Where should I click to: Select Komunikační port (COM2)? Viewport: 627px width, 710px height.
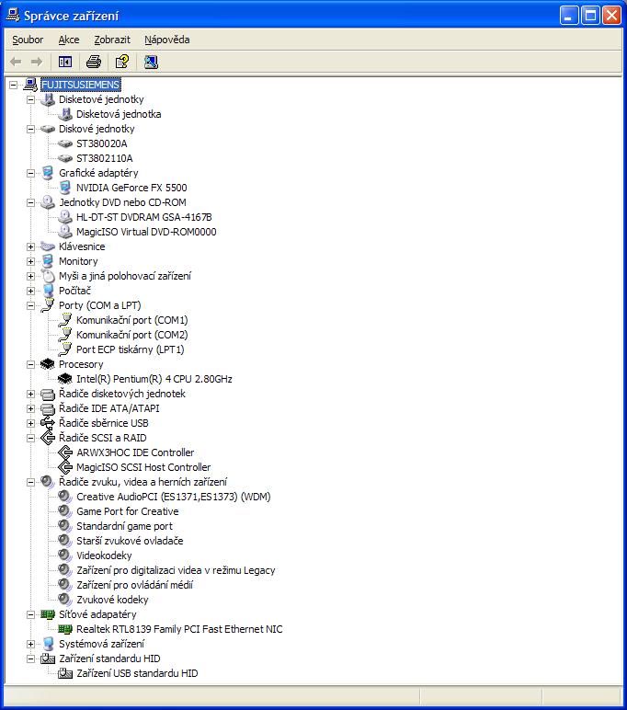pyautogui.click(x=131, y=335)
